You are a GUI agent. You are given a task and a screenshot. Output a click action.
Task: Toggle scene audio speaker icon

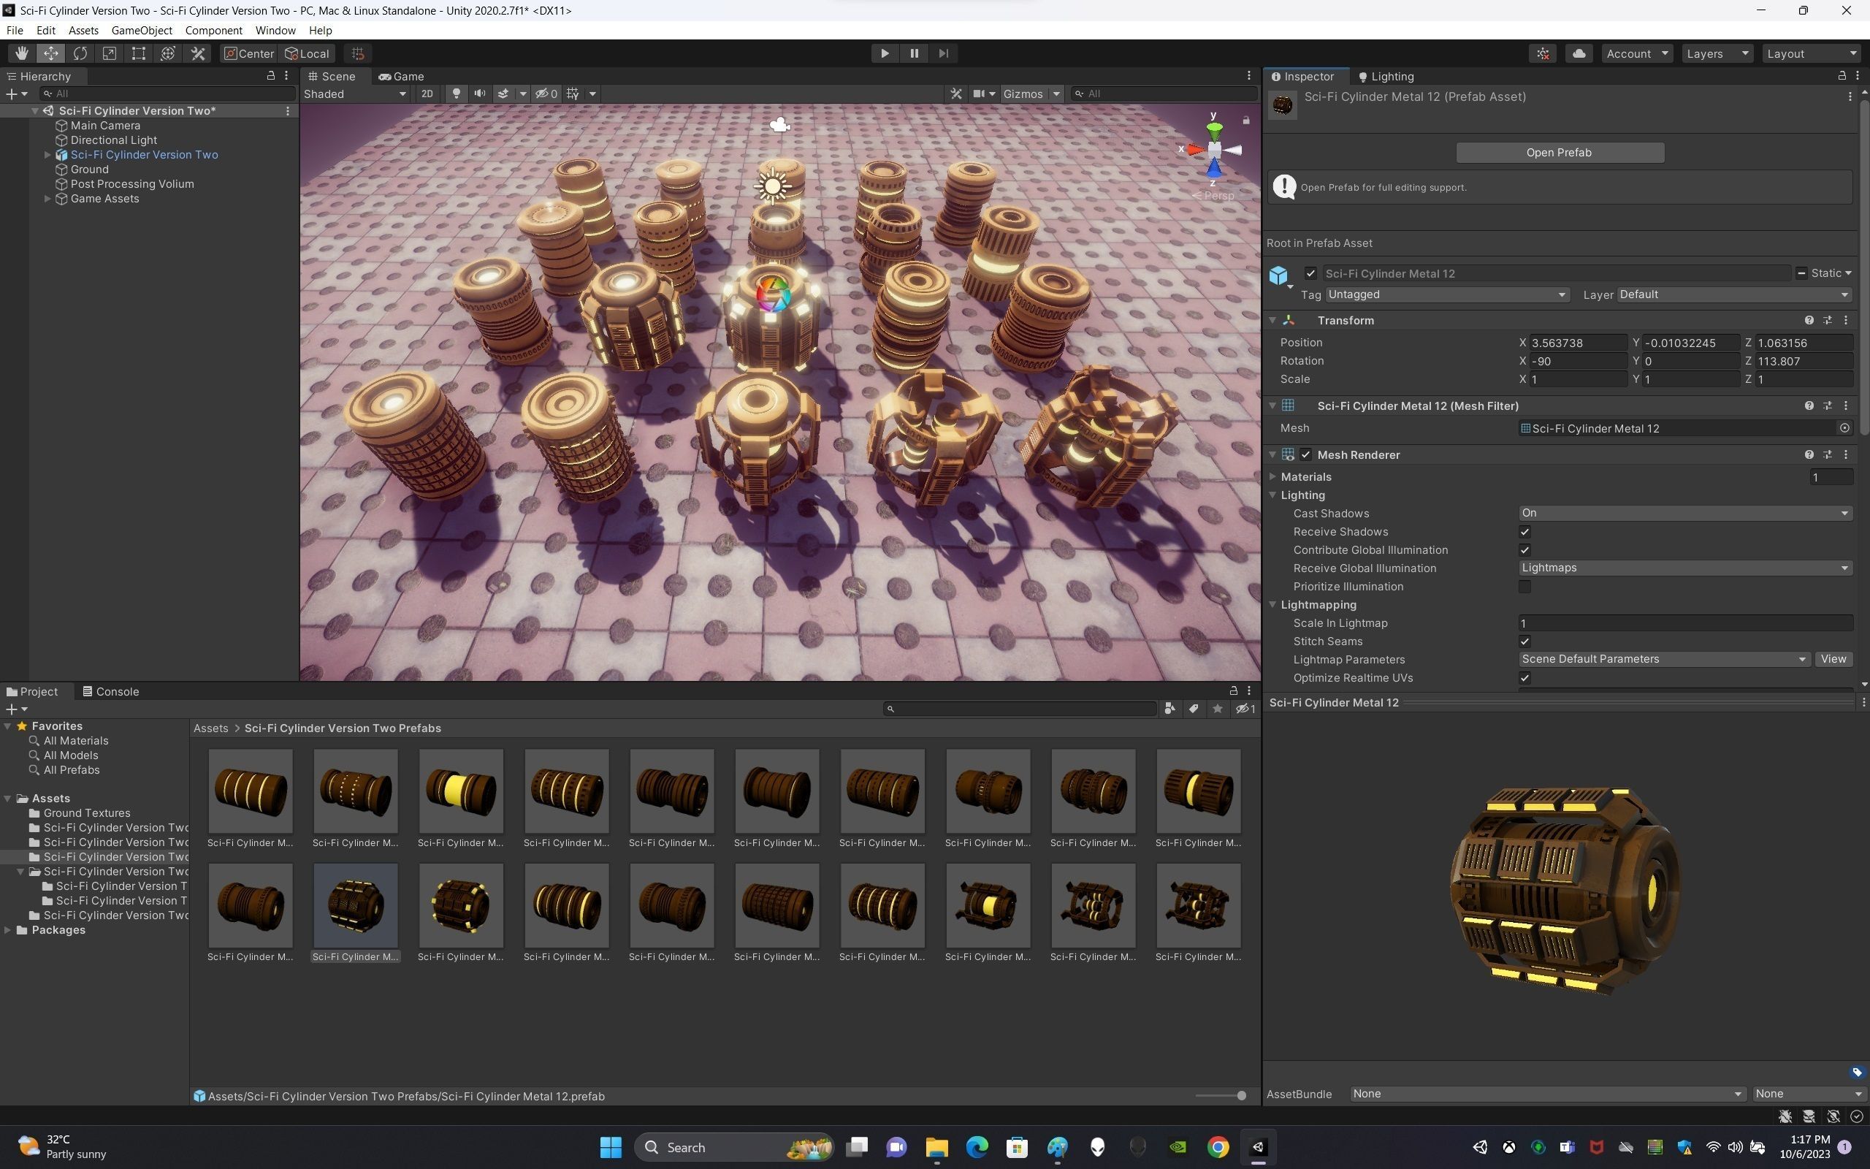tap(480, 94)
